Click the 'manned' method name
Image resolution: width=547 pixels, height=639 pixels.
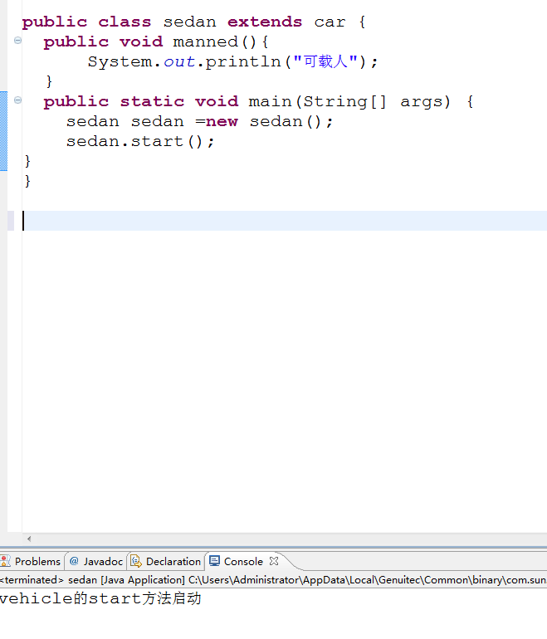tap(205, 41)
